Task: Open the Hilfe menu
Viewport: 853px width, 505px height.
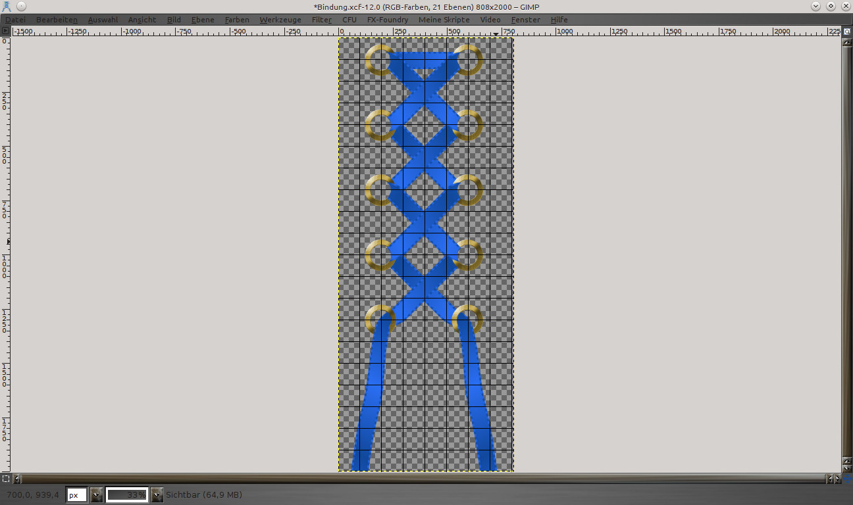Action: pyautogui.click(x=559, y=20)
